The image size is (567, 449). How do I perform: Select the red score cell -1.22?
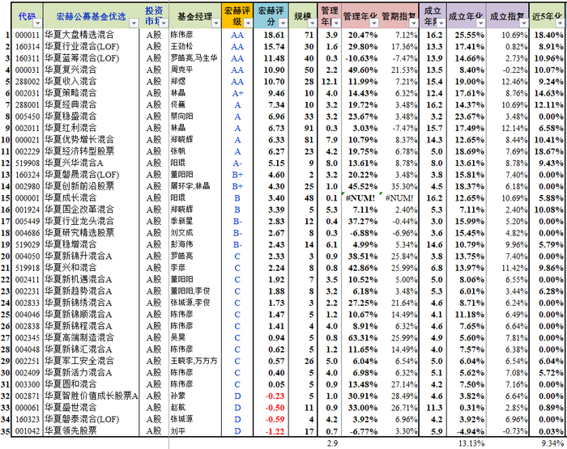click(271, 431)
